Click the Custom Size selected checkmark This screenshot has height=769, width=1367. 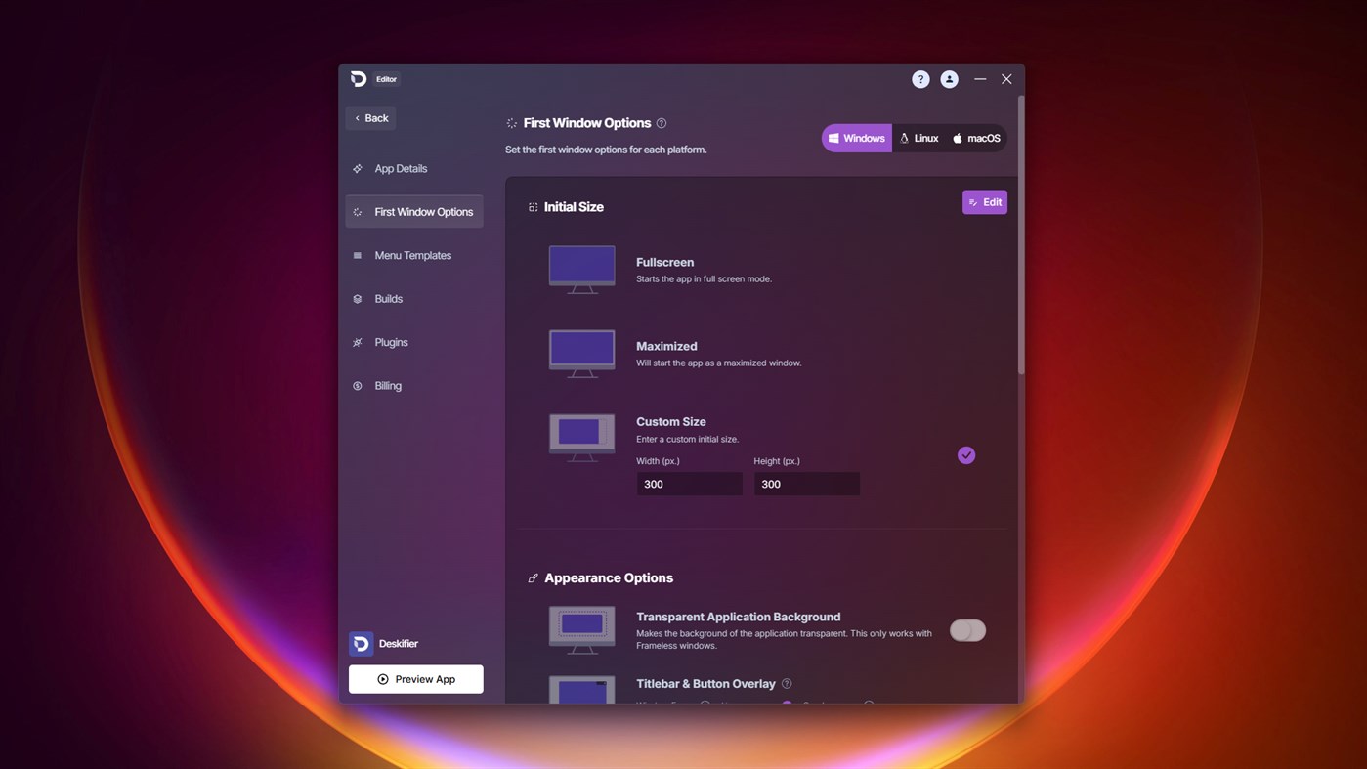(x=966, y=455)
